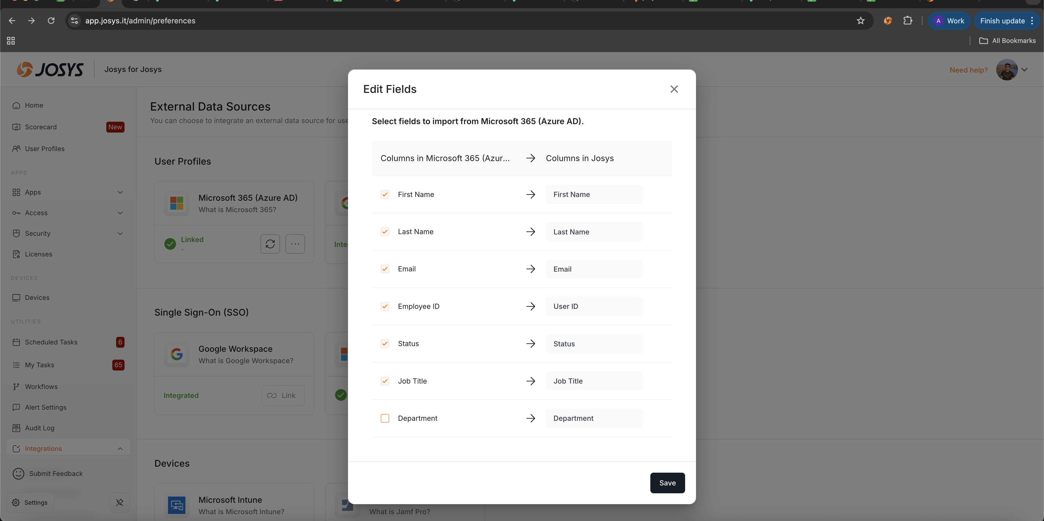Viewport: 1044px width, 521px height.
Task: Click the sync refresh icon for Microsoft 365
Action: [x=270, y=244]
